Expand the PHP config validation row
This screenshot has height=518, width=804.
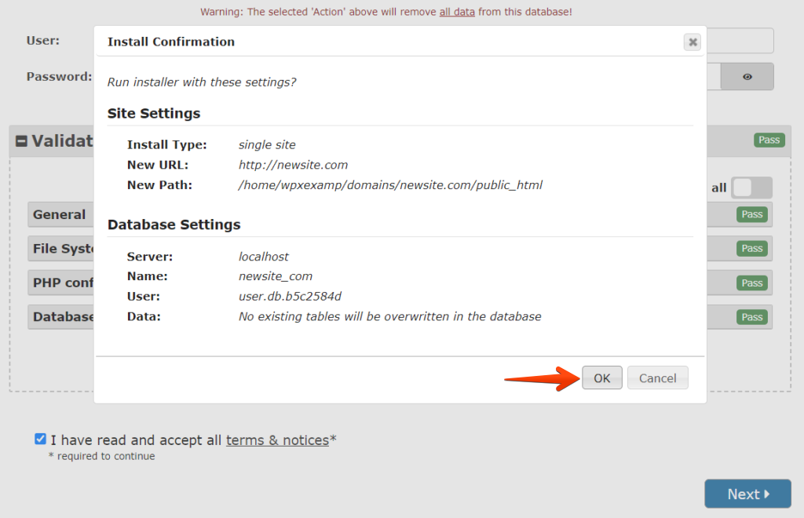(63, 283)
